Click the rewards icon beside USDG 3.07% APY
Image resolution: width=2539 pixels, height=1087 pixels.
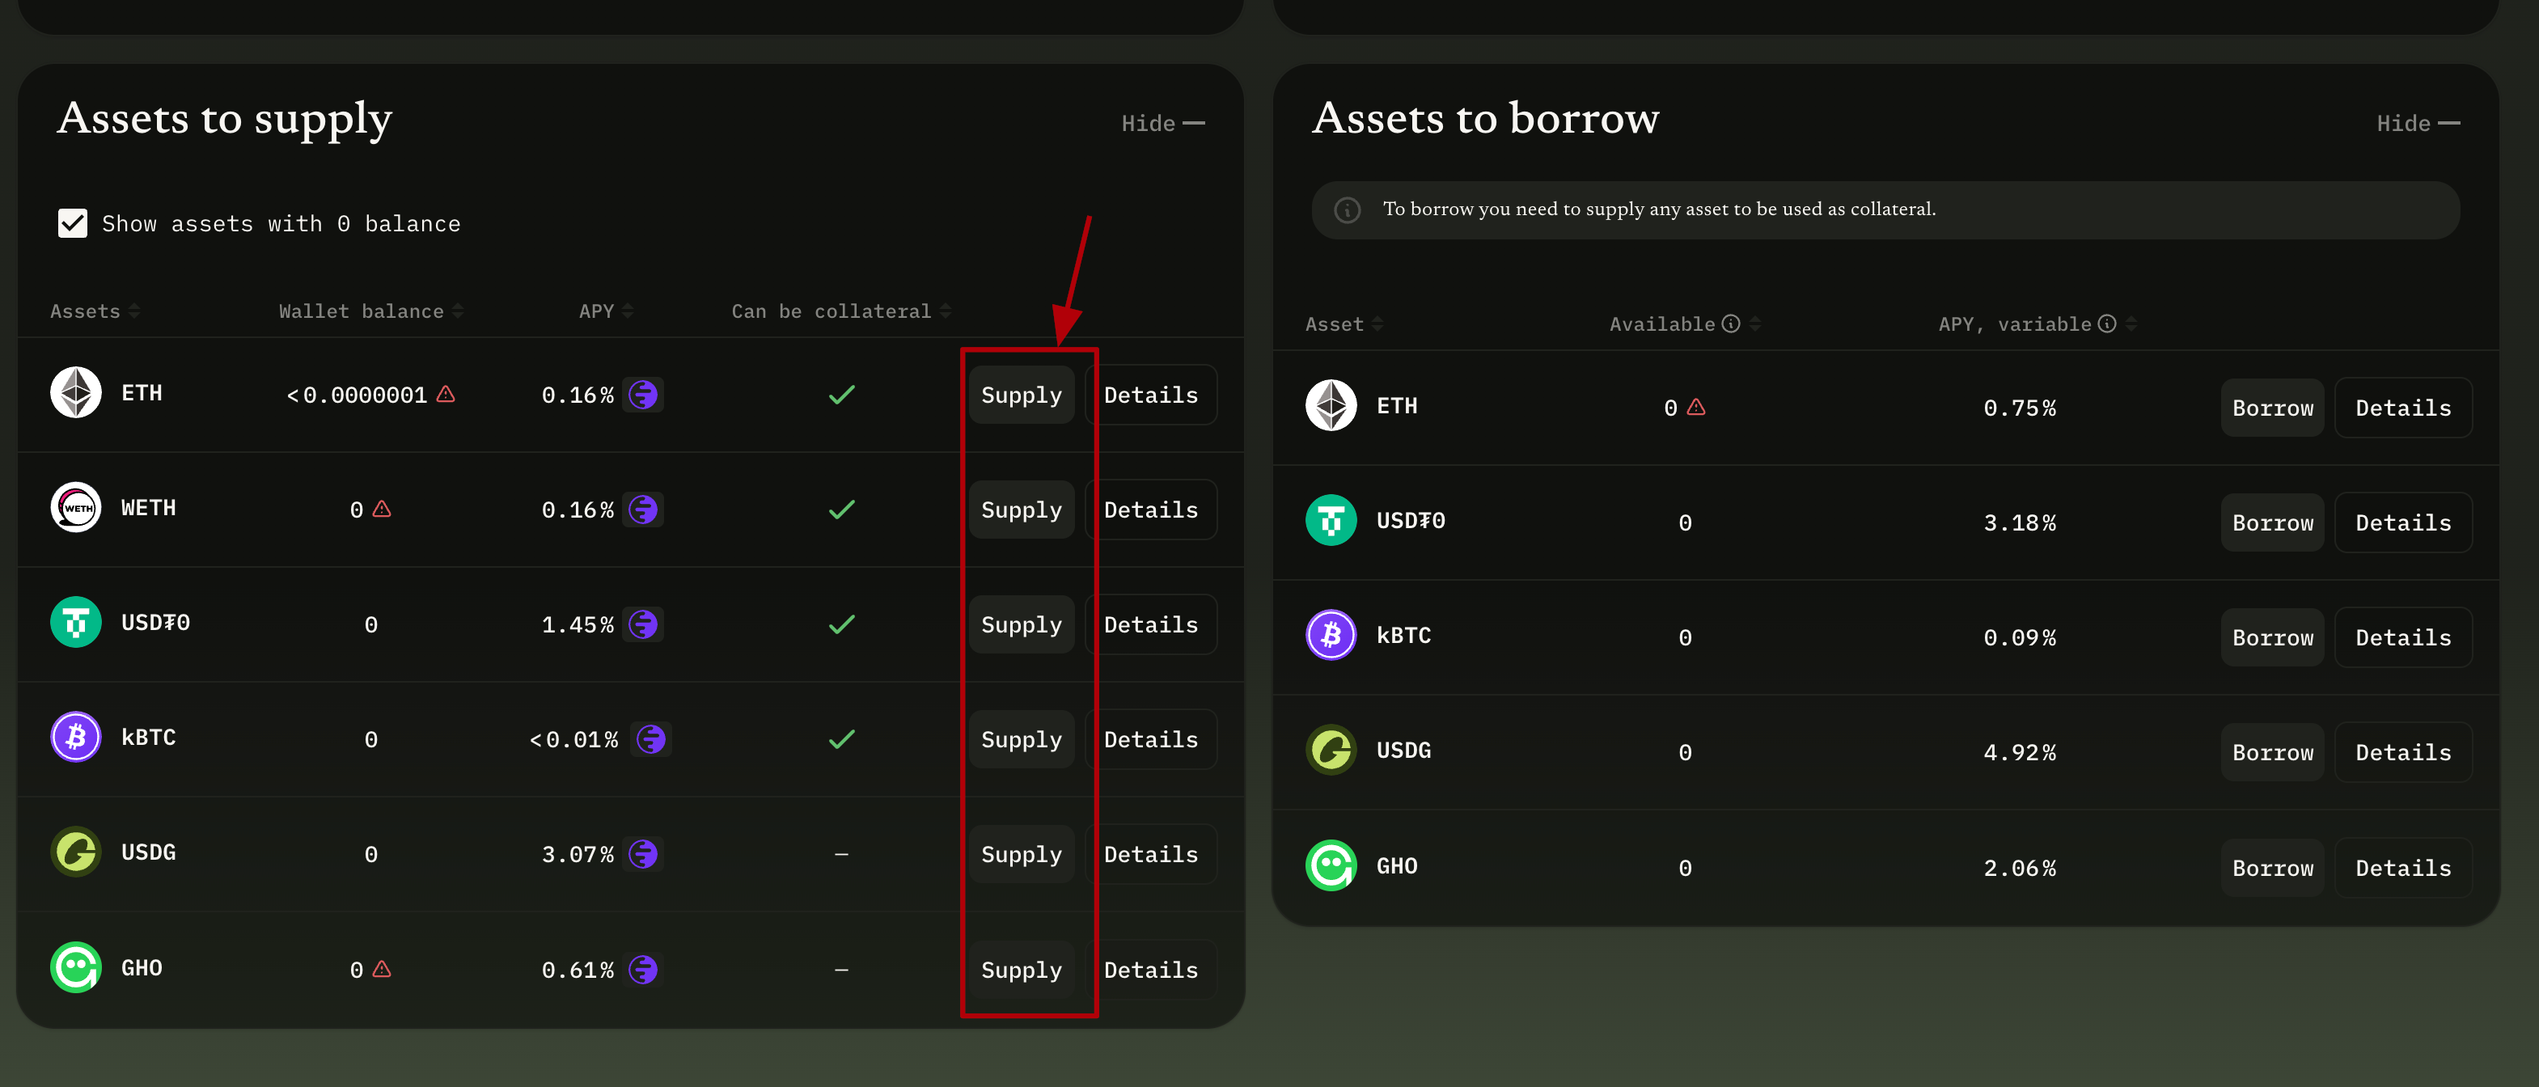(x=642, y=853)
